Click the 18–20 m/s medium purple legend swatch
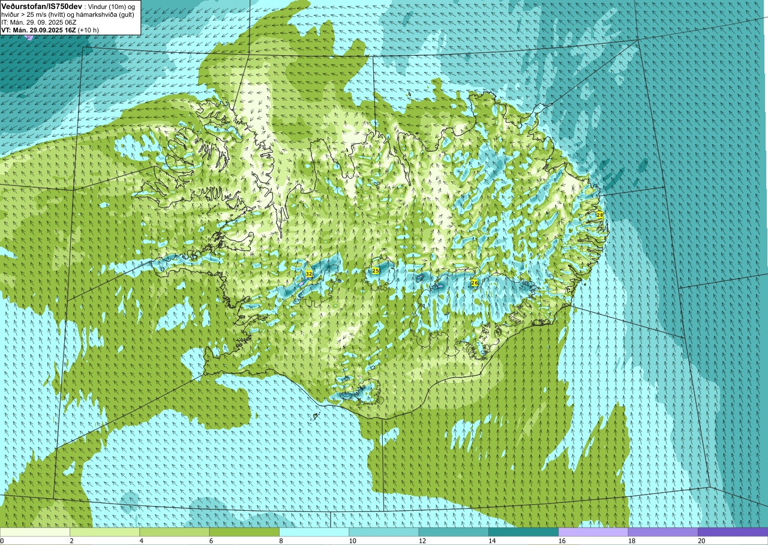Viewport: 768px width, 545px height. click(x=663, y=532)
